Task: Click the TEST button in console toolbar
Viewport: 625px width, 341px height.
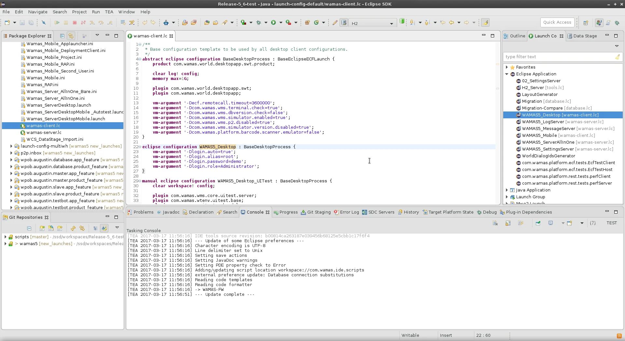Action: pos(612,223)
